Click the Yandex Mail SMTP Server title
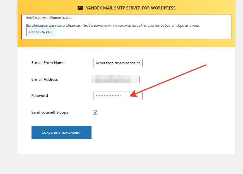 [130, 8]
